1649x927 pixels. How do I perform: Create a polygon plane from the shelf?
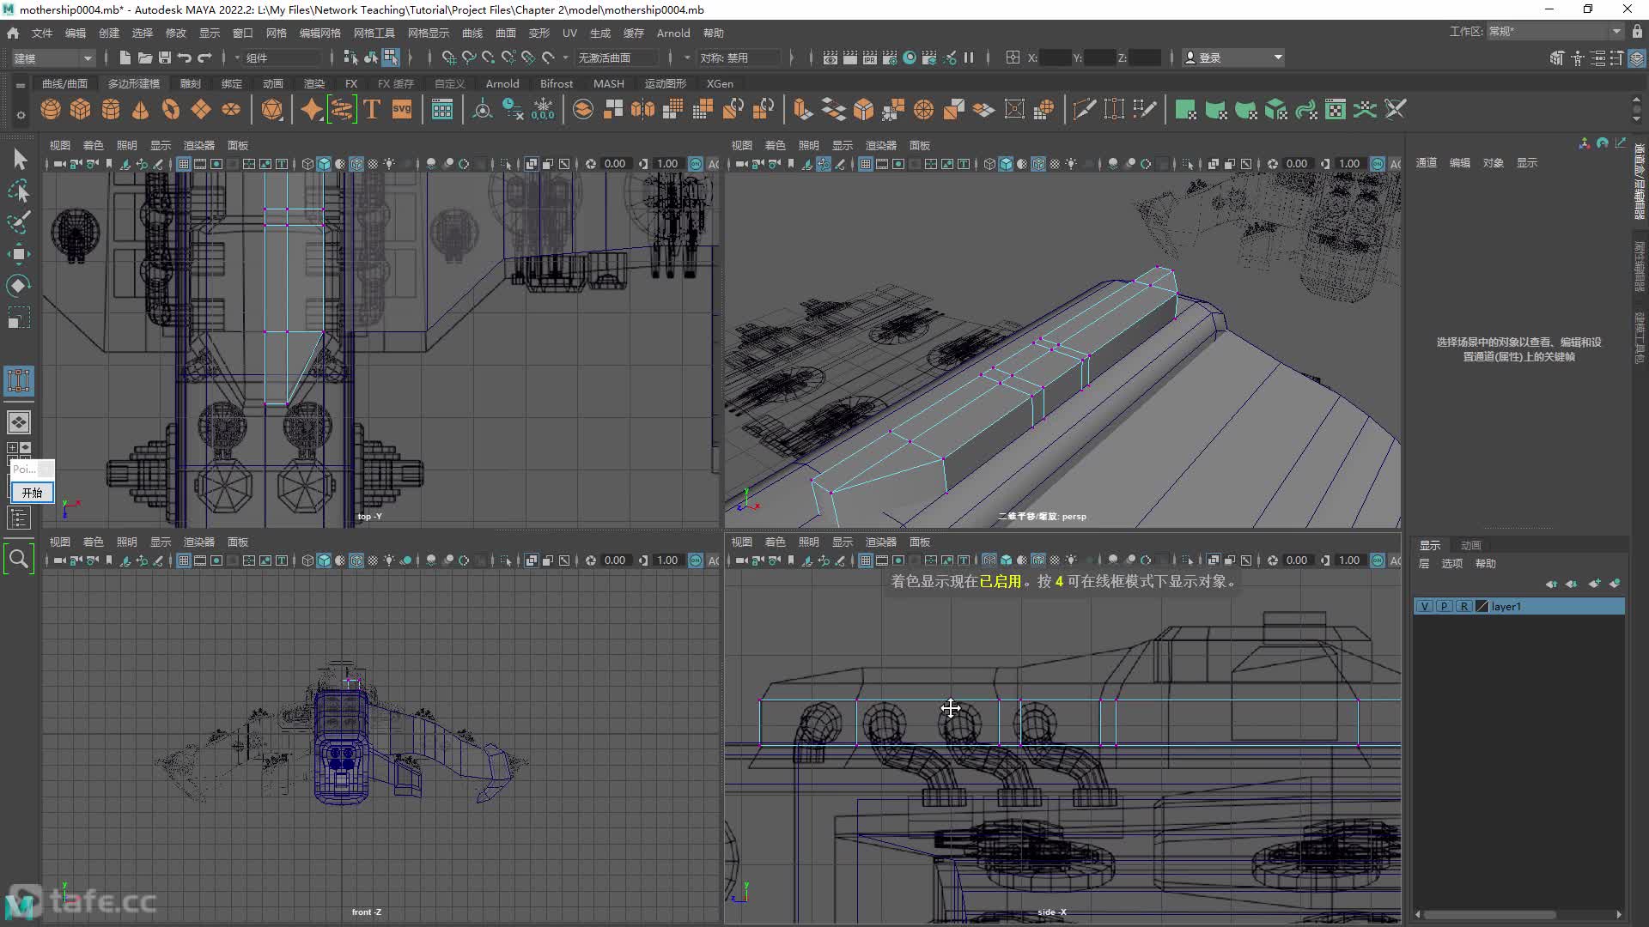201,110
